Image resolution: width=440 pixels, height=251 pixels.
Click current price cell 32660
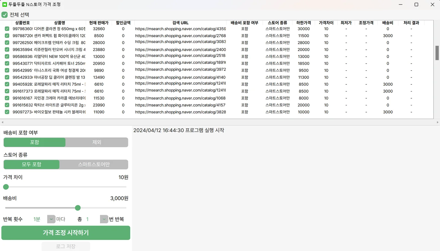pyautogui.click(x=99, y=29)
